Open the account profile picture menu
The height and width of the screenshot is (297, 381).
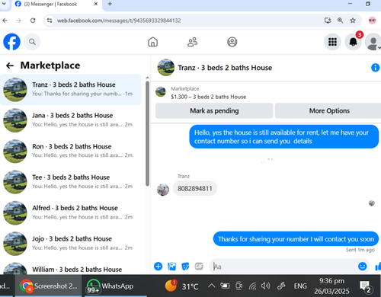point(373,42)
